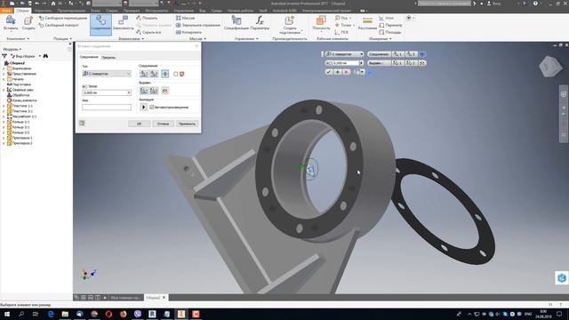The image size is (569, 320).
Task: Click the Угол (Angle) measure tool
Action: pos(386,18)
